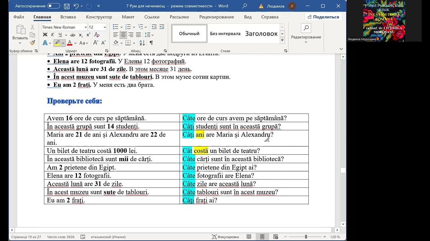This screenshot has width=430, height=241.
Task: Apply italic formatting with К button
Action: click(52, 35)
